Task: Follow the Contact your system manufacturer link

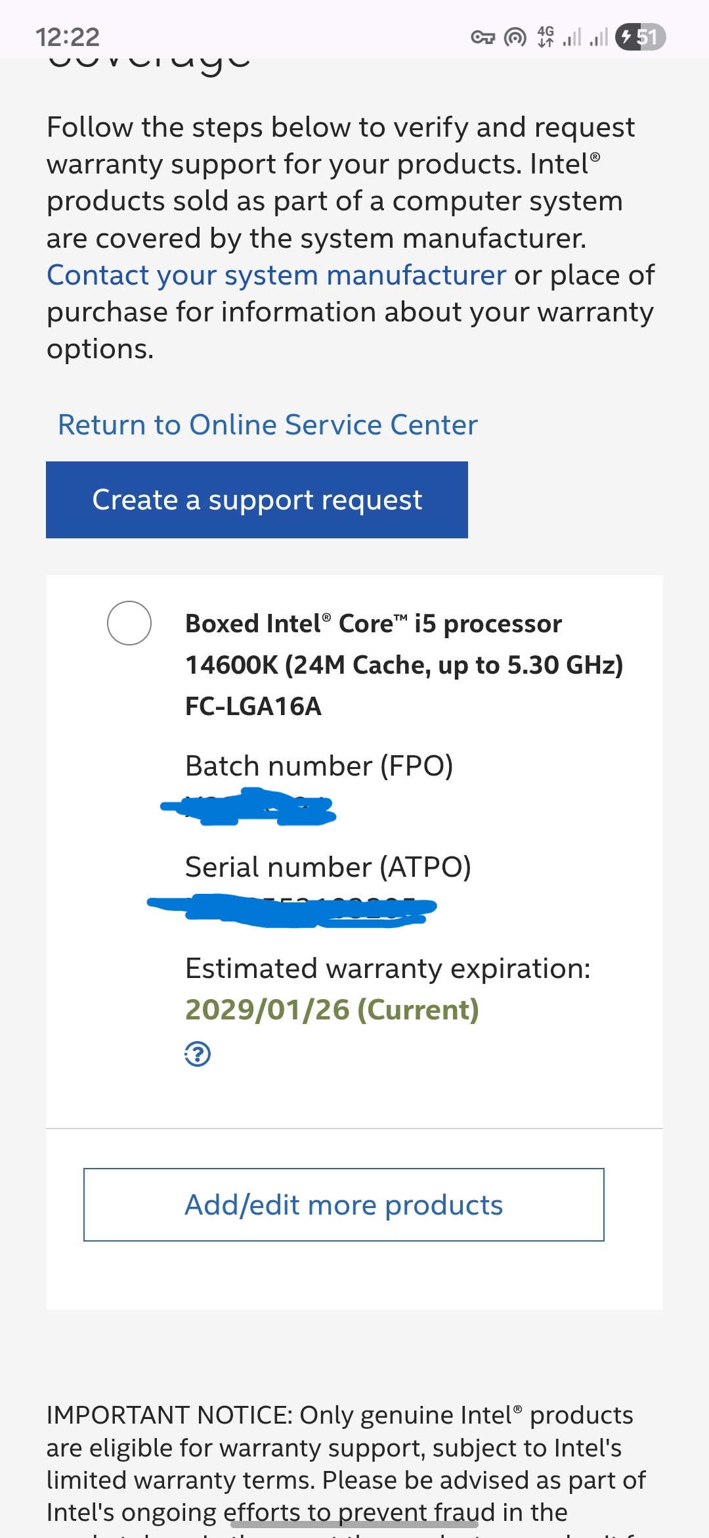Action: tap(276, 275)
